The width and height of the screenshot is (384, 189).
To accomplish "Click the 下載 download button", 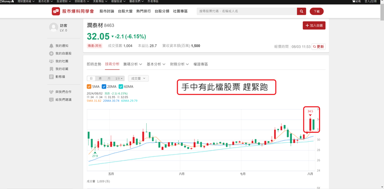I will pyautogui.click(x=317, y=11).
